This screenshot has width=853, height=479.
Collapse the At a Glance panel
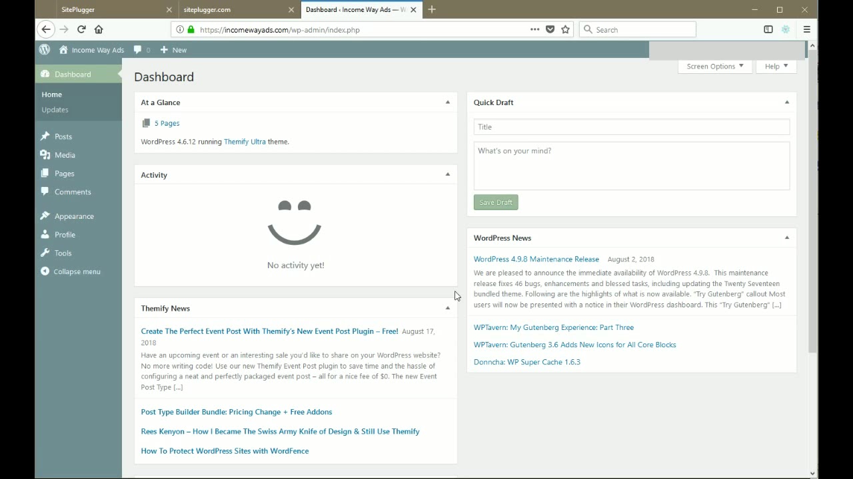(x=447, y=102)
